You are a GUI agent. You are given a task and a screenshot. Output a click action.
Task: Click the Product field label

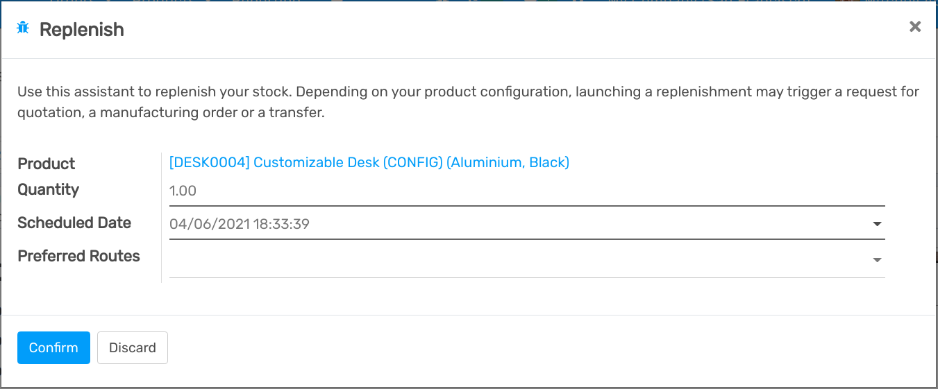(47, 164)
